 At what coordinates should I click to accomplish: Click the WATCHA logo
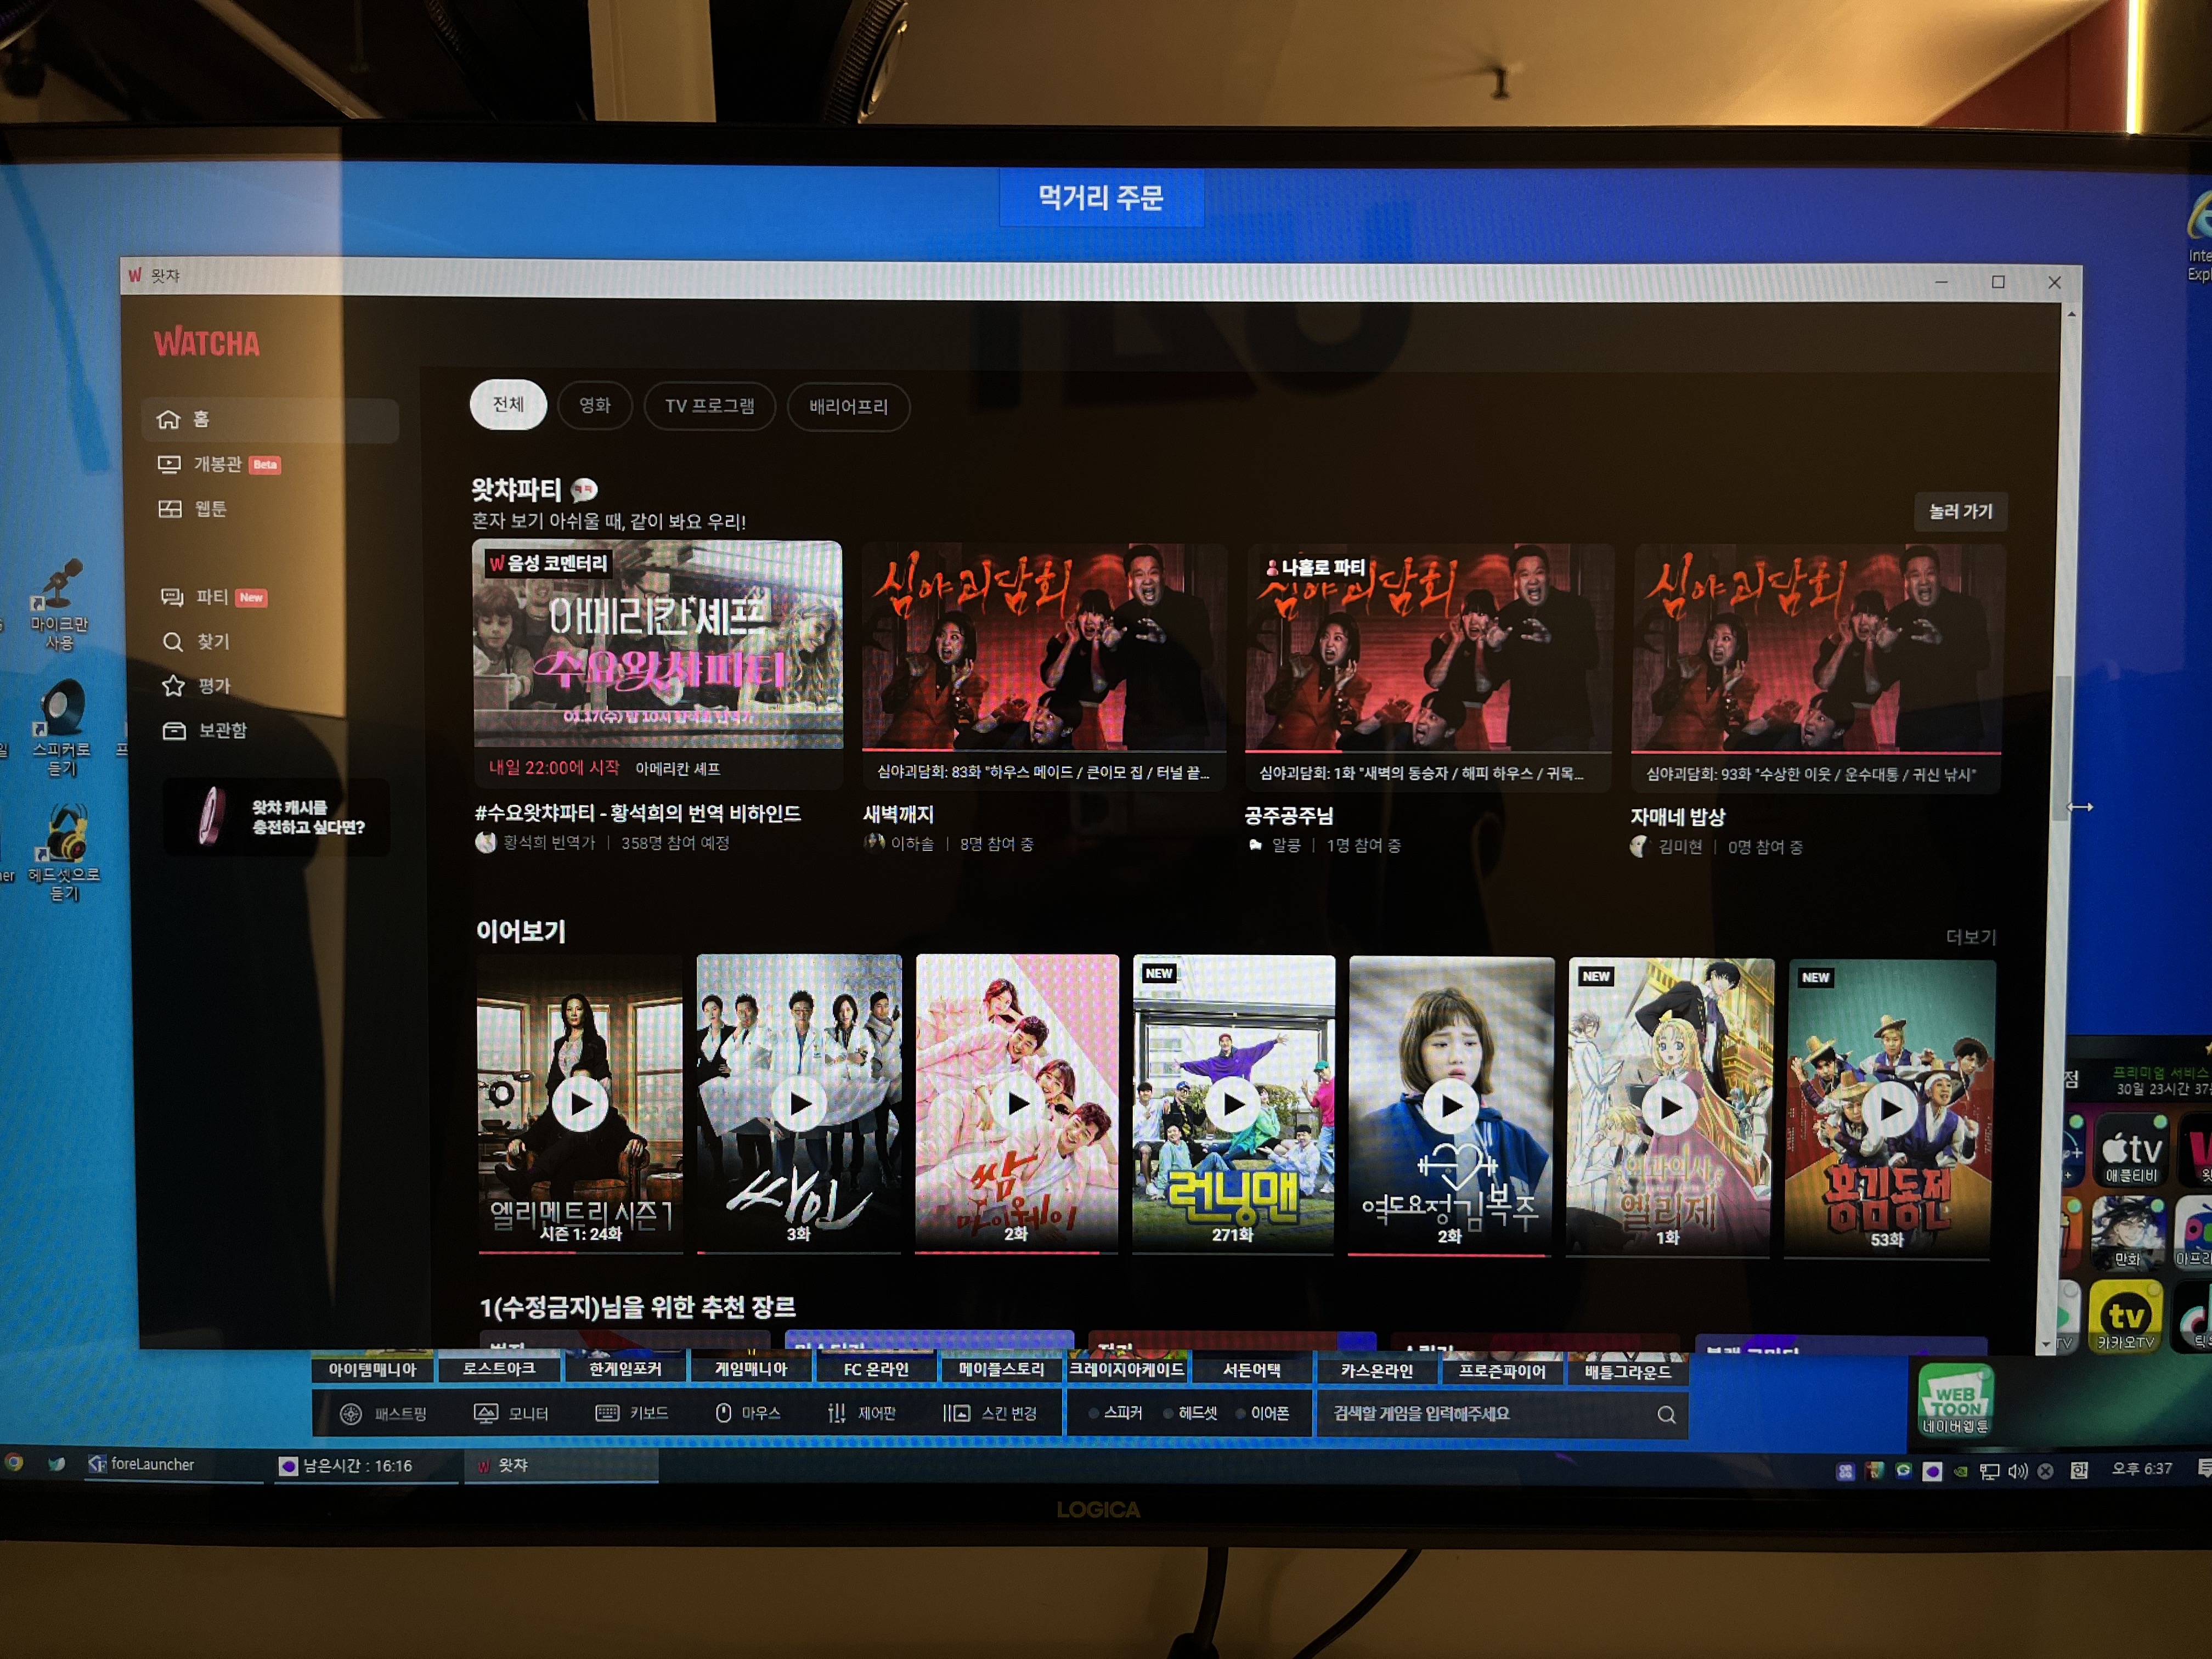(x=206, y=343)
